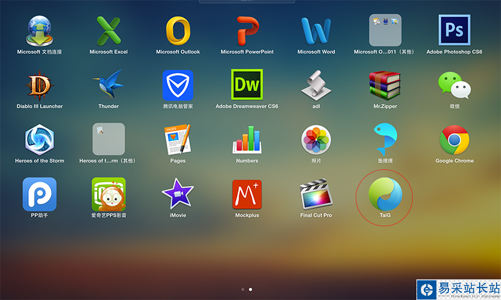Launch Thunder app
The height and width of the screenshot is (300, 501).
108,85
